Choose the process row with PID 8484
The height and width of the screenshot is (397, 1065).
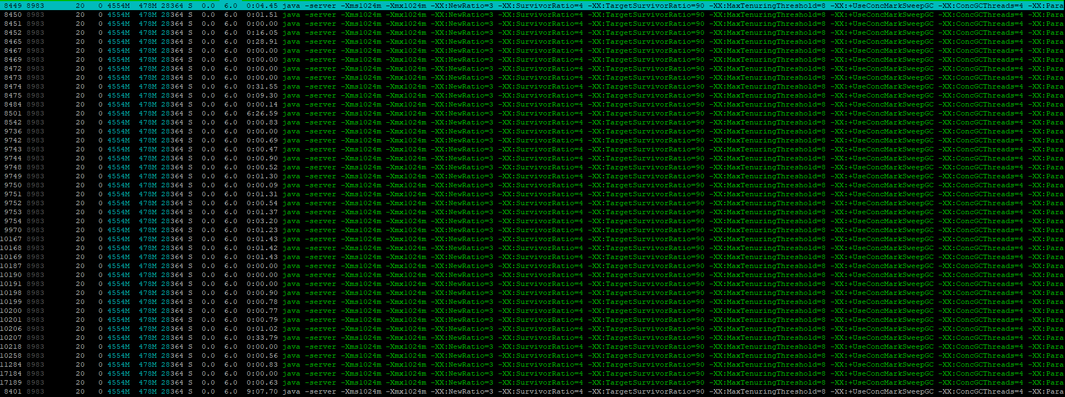(x=532, y=104)
